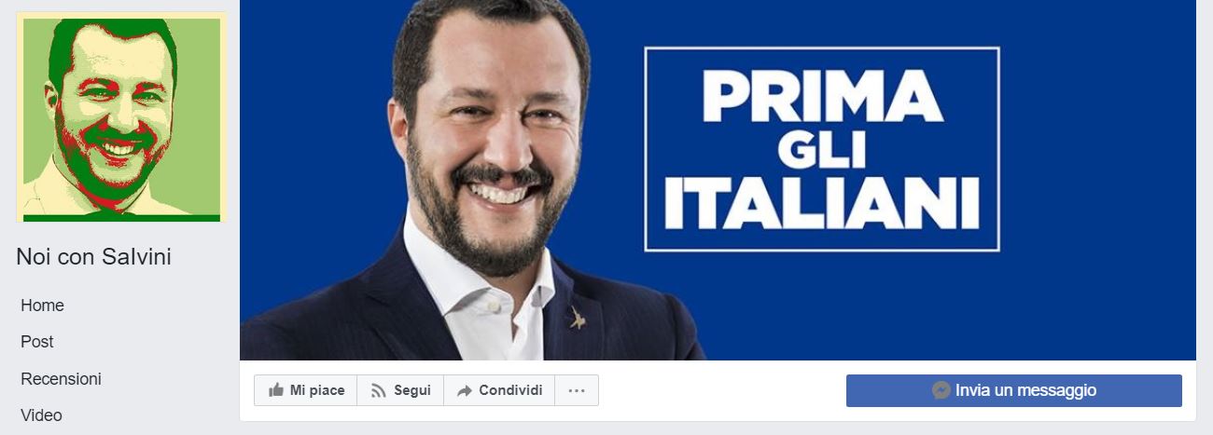Screen dimensions: 1213x435
Task: Open the Video section in the sidebar
Action: [41, 415]
